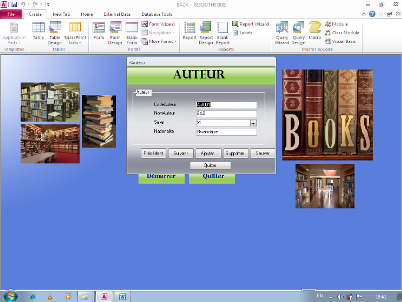
Task: Switch to the Home tab
Action: point(87,14)
